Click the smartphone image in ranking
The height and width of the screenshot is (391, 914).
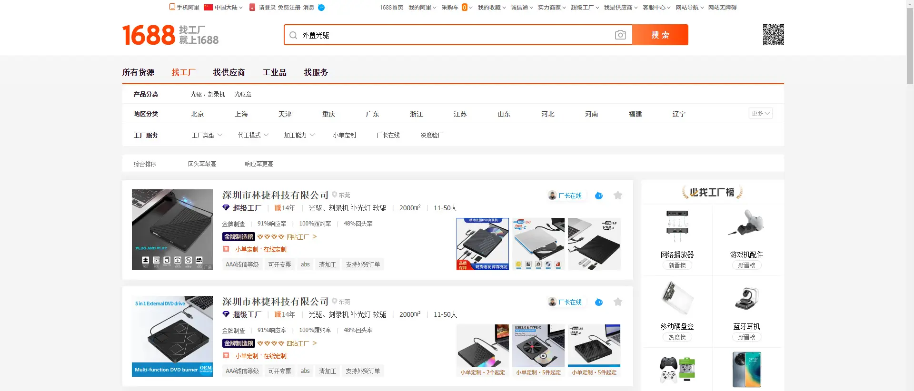click(746, 370)
